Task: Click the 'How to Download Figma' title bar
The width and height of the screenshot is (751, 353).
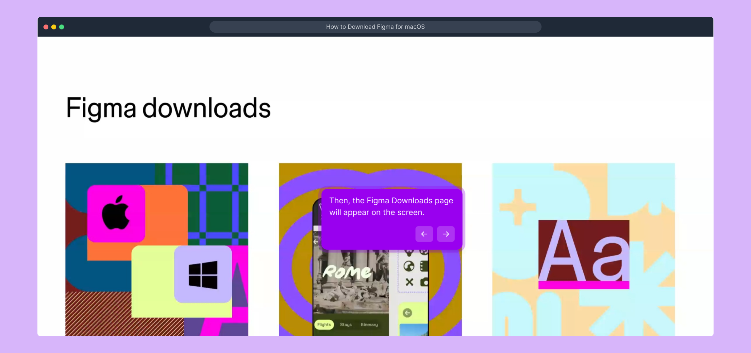Action: (375, 27)
